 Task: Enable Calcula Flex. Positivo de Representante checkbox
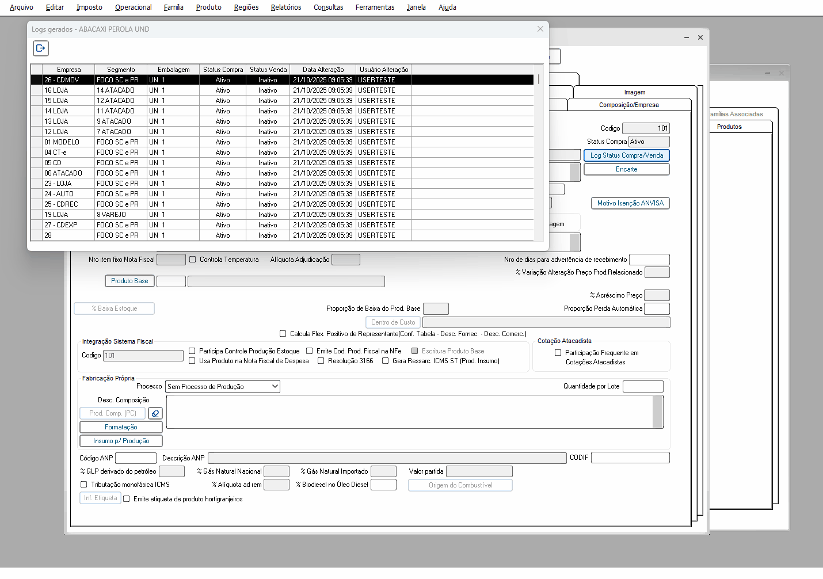coord(283,333)
